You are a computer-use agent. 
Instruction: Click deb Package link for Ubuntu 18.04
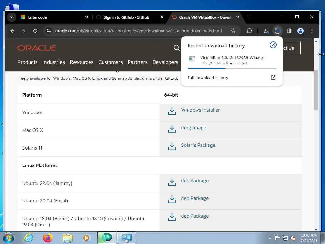[195, 216]
